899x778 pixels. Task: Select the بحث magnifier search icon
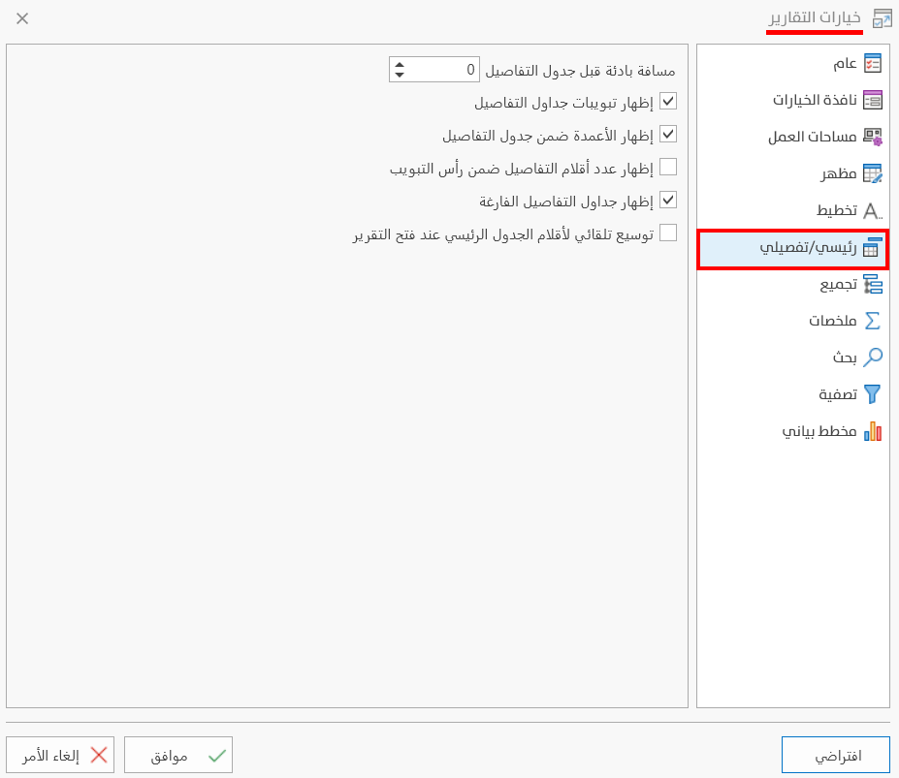(x=874, y=357)
